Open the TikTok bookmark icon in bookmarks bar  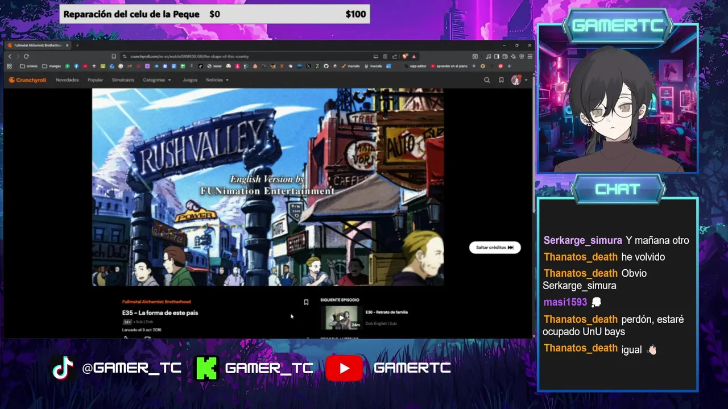pos(200,66)
